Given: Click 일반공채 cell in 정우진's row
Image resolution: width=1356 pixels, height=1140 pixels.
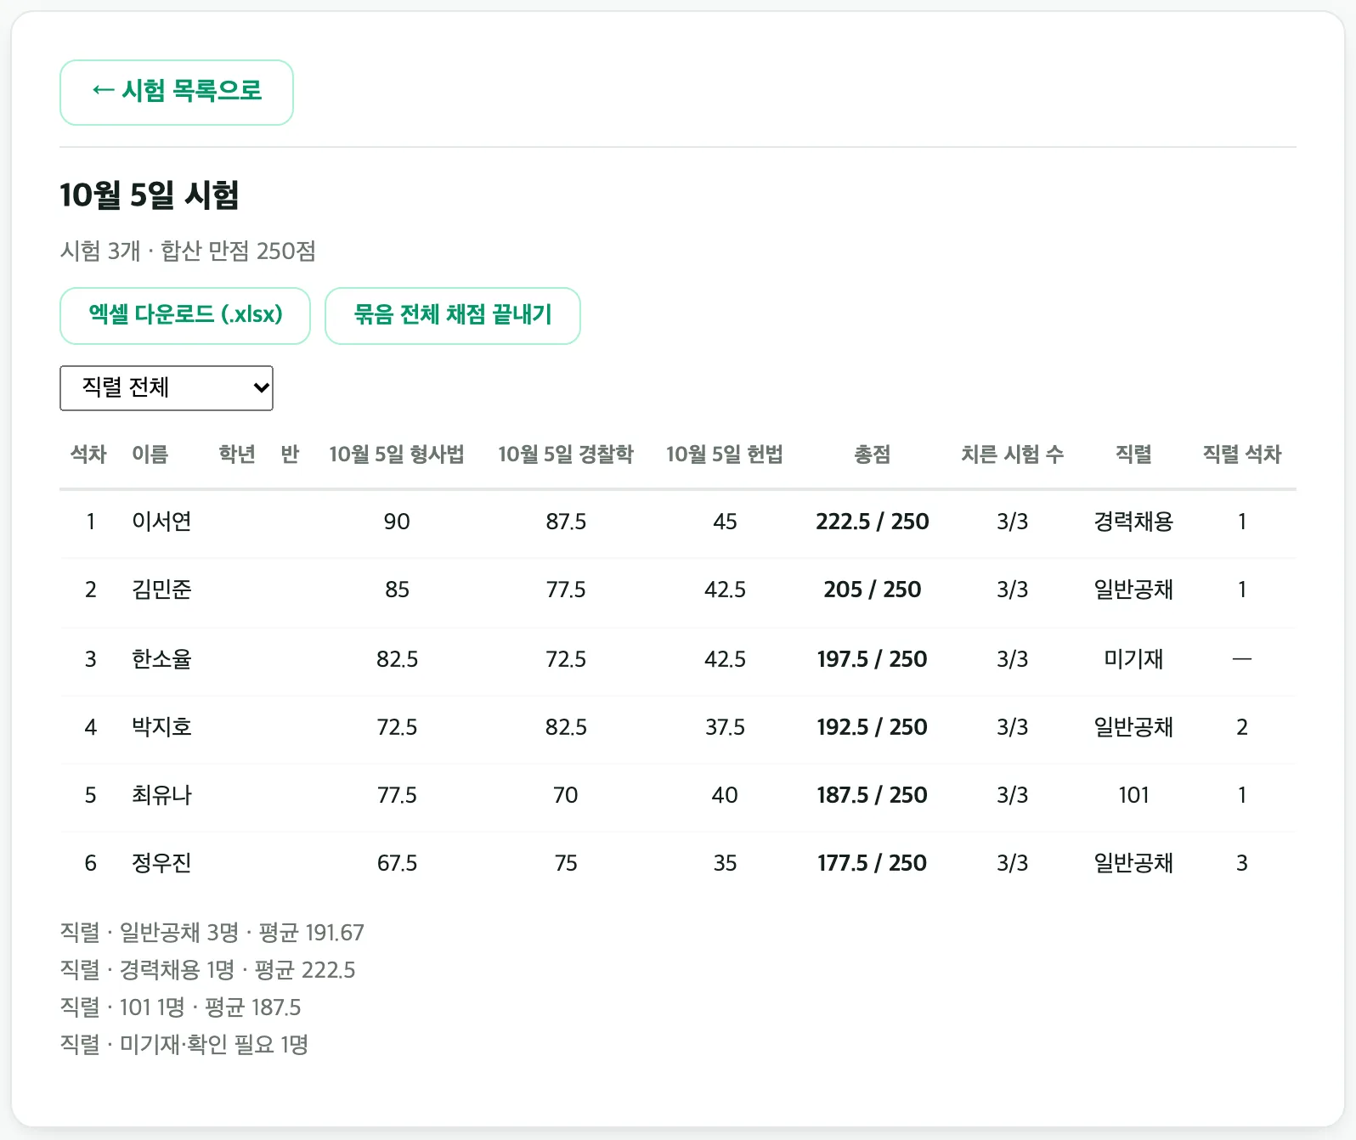Looking at the screenshot, I should (1133, 863).
